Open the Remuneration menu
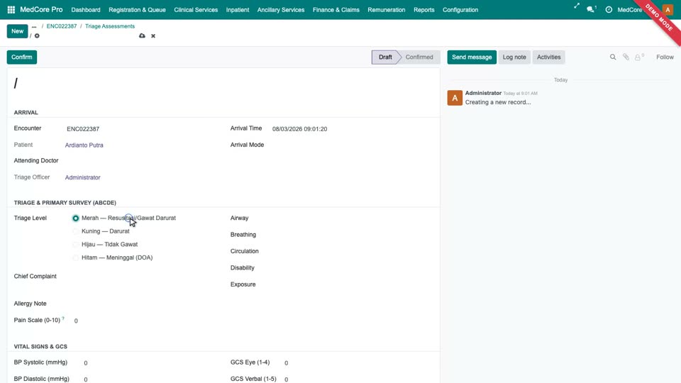This screenshot has height=383, width=681. click(x=387, y=9)
